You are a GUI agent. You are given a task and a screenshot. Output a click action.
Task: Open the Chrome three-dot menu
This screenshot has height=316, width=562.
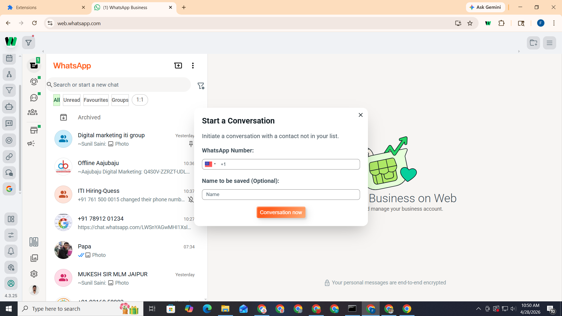(x=554, y=23)
